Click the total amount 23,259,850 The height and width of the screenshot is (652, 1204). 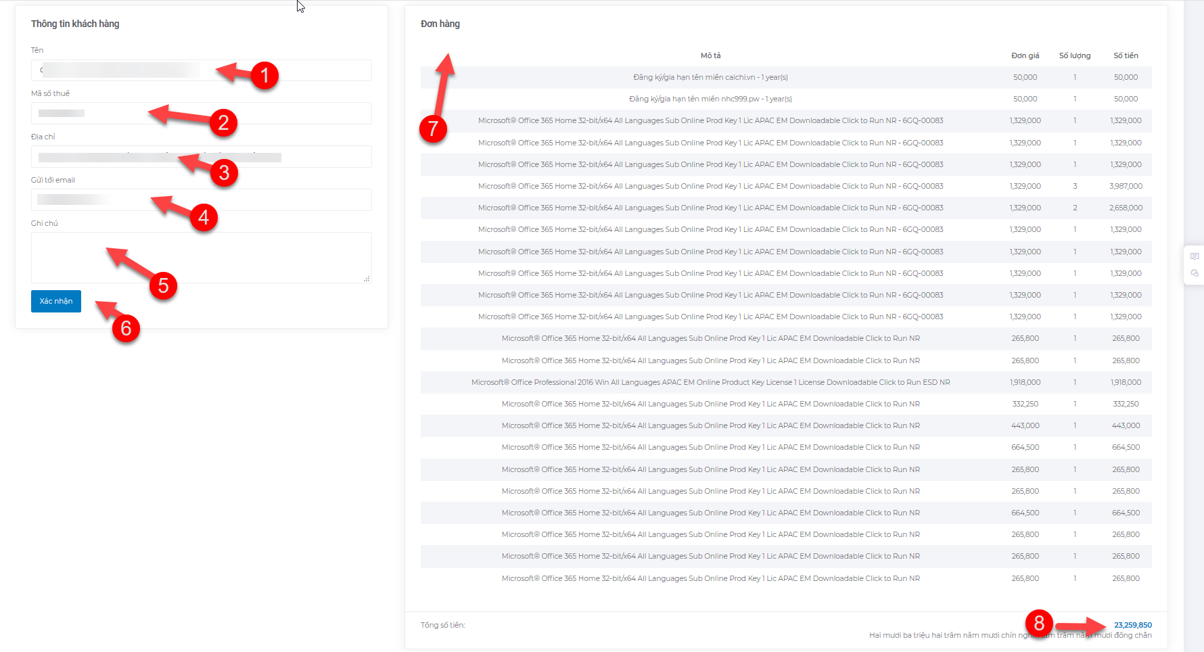click(x=1133, y=625)
